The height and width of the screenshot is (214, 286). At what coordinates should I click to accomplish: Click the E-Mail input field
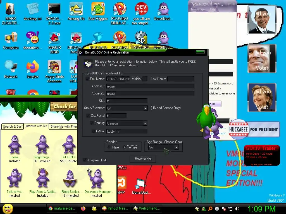(127, 132)
